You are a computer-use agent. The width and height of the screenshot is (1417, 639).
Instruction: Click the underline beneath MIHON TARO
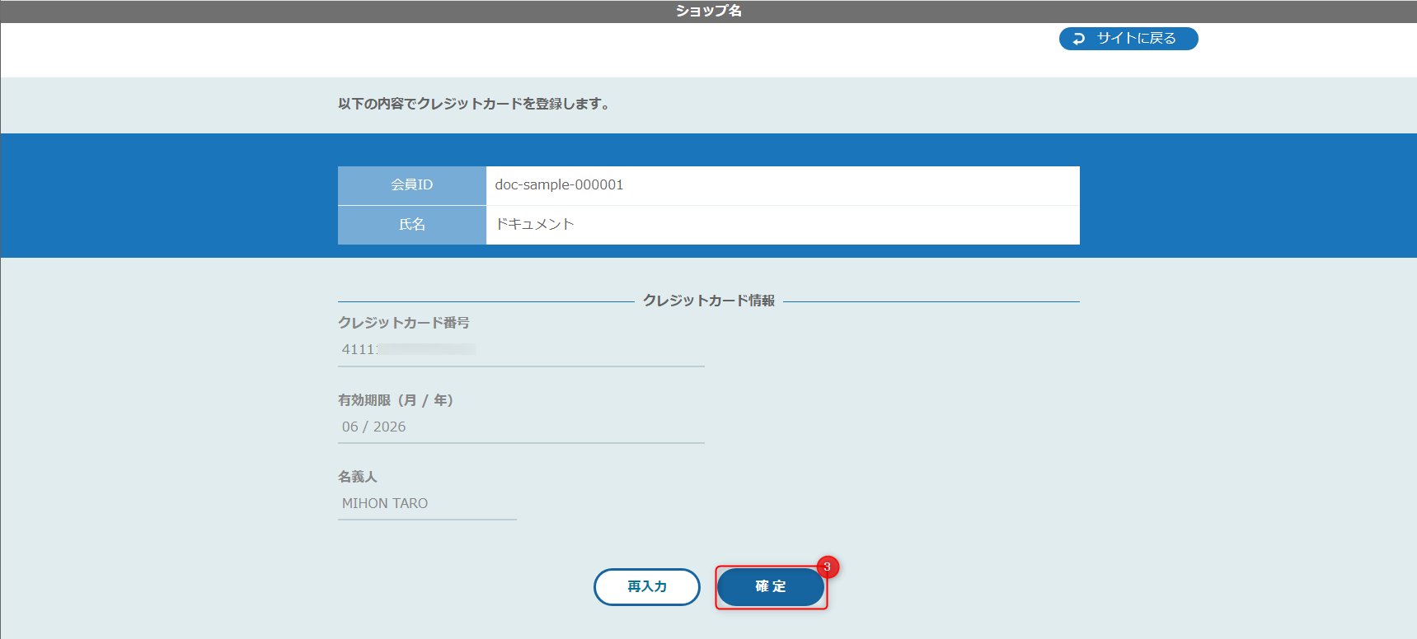(427, 520)
